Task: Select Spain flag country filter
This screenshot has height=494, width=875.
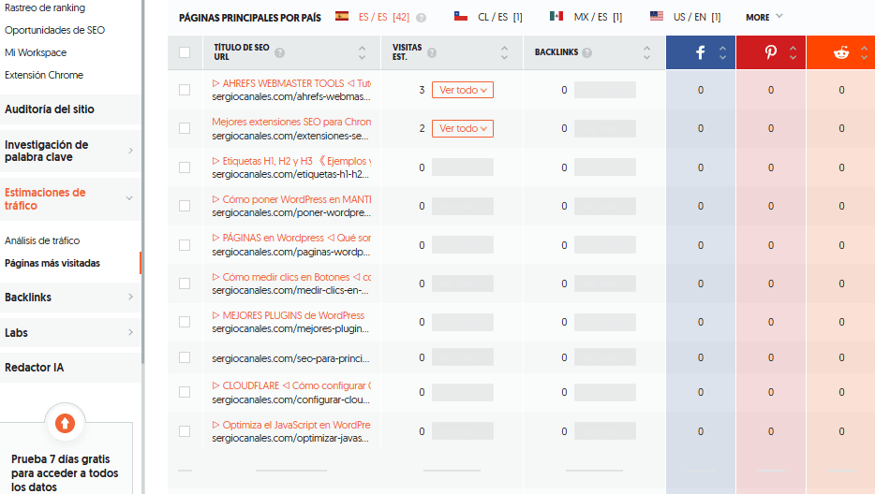Action: (x=342, y=16)
